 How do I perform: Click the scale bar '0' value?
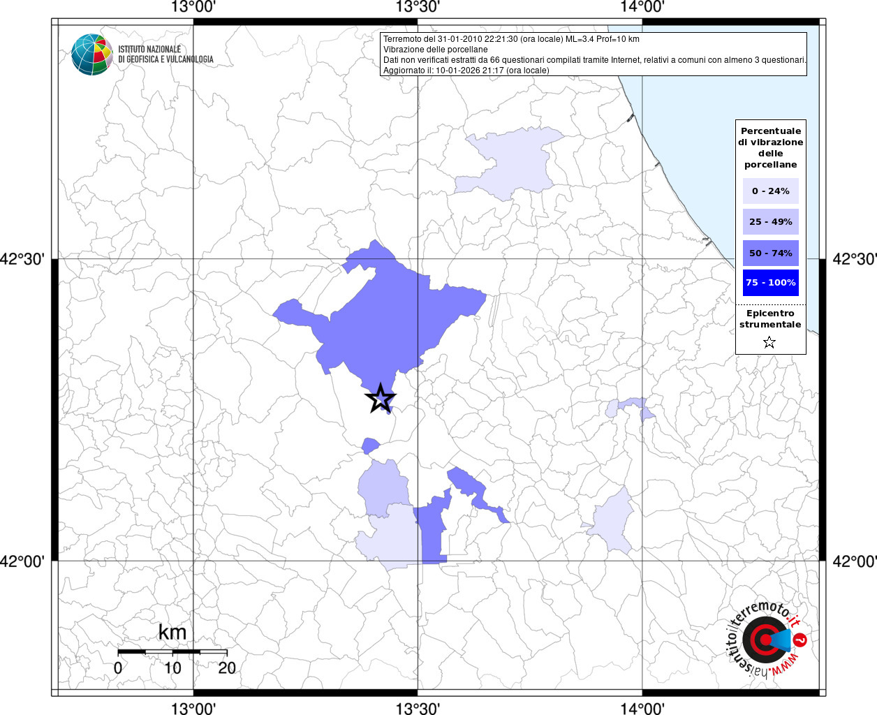[118, 668]
